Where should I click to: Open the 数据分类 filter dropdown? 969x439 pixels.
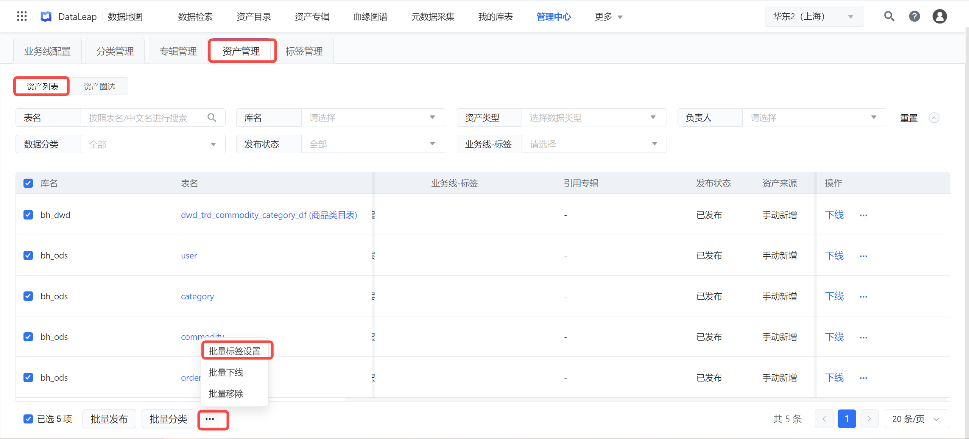153,144
